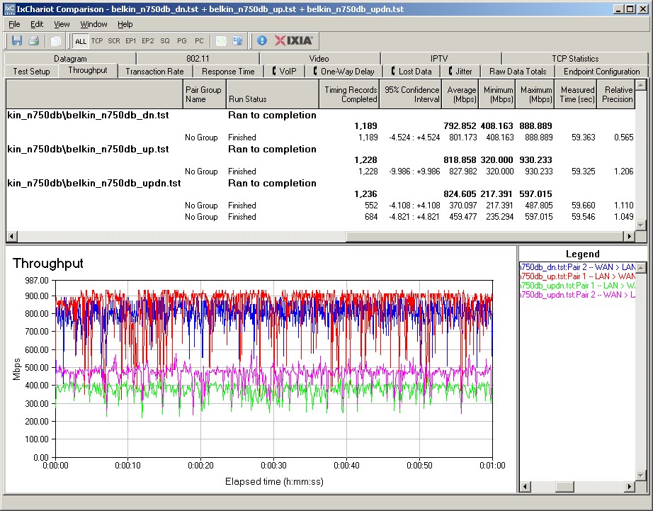Toggle the SQ filter button
Screen dimensions: 653x511
click(x=165, y=41)
